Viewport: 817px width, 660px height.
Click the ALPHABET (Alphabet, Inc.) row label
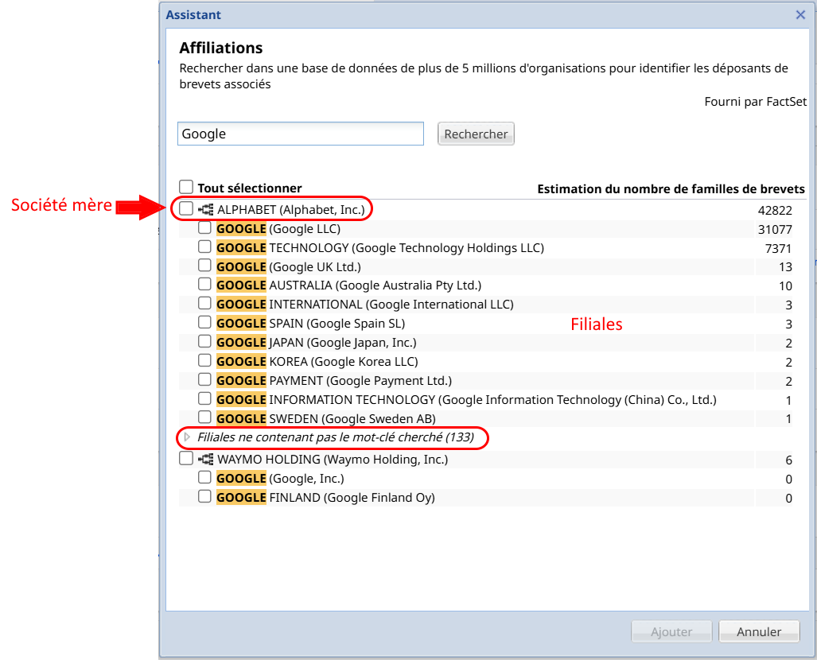coord(290,209)
